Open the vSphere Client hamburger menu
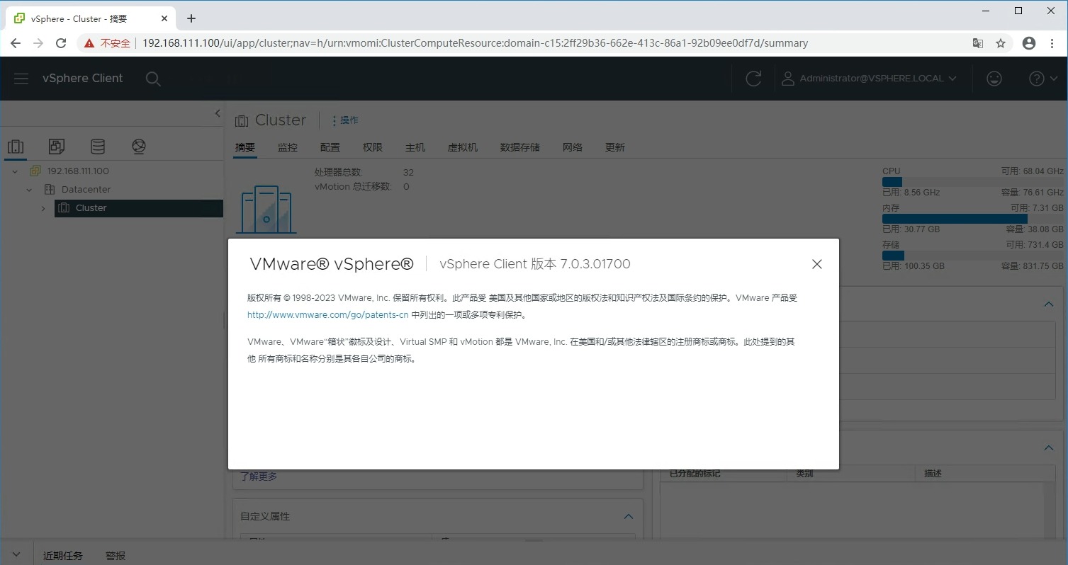1068x565 pixels. pyautogui.click(x=21, y=79)
